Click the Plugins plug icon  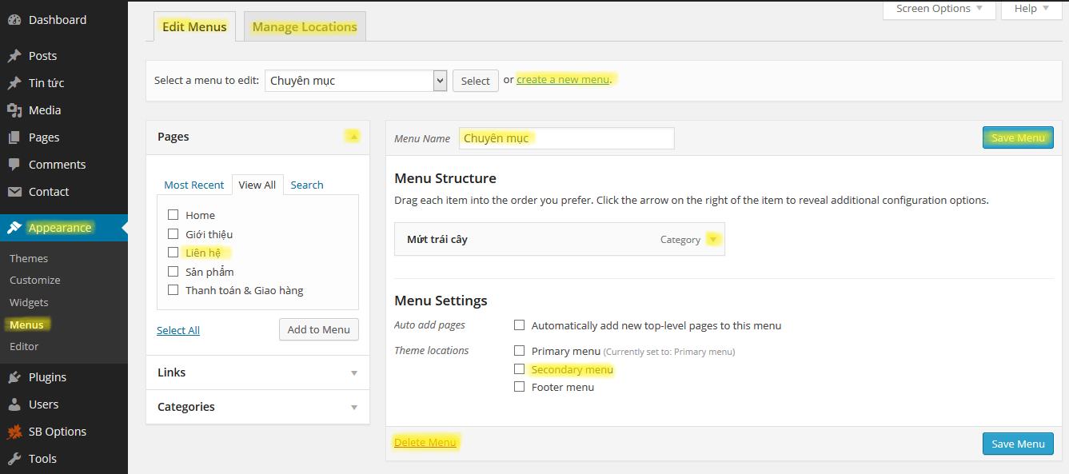14,377
